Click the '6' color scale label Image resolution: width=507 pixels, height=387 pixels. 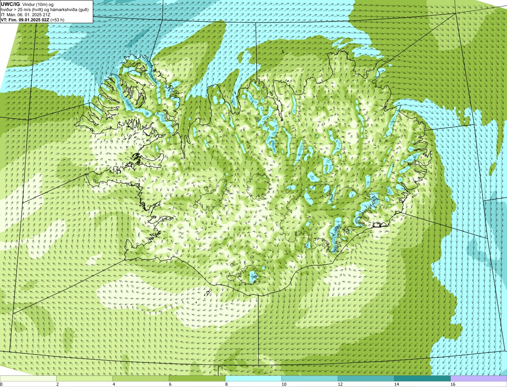pos(170,384)
